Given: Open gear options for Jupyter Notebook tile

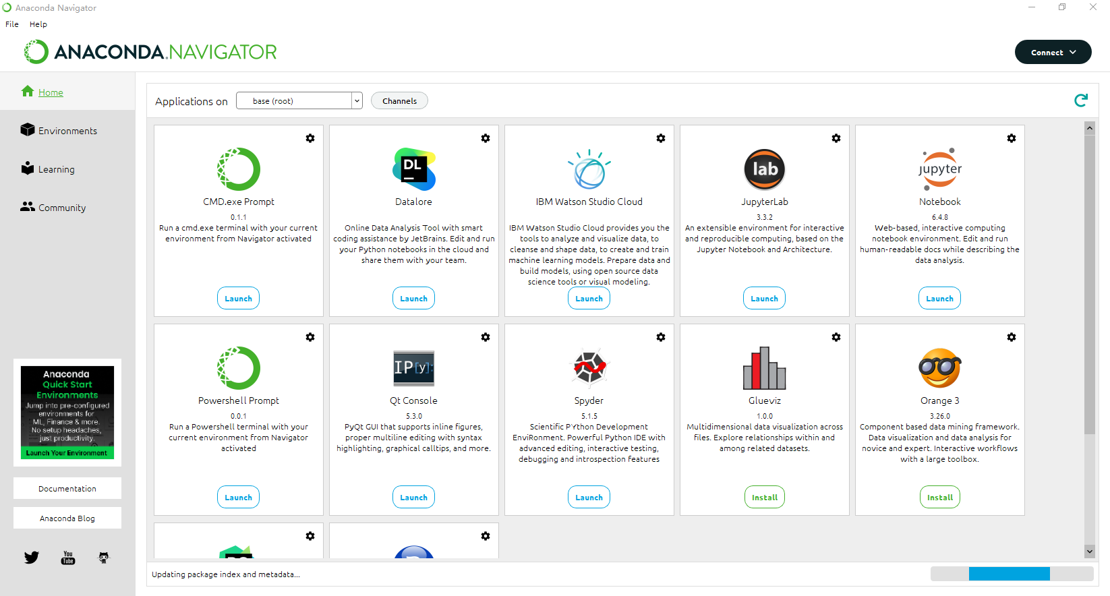Looking at the screenshot, I should tap(1011, 138).
